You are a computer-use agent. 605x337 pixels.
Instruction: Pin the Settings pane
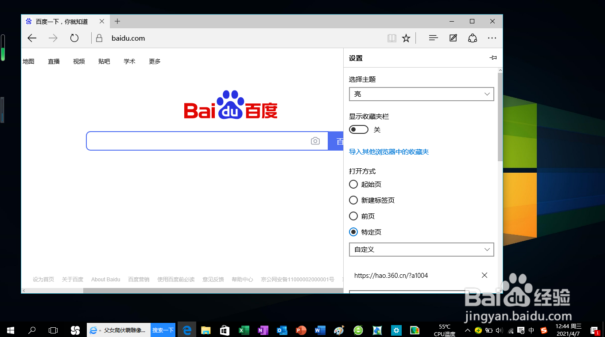click(493, 58)
